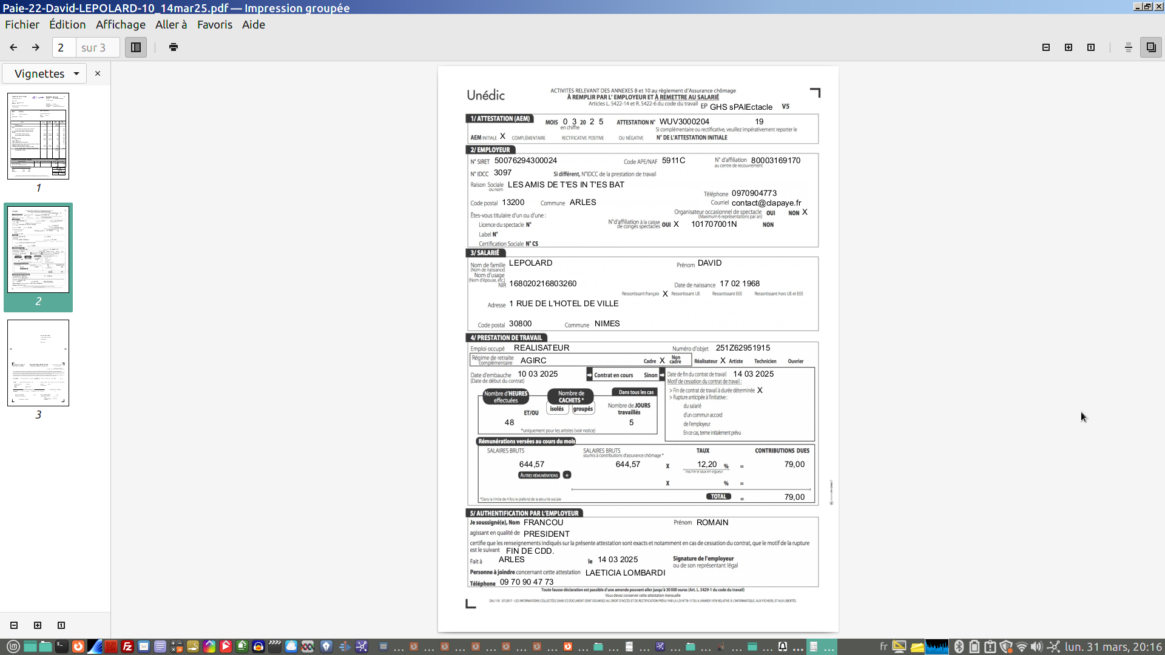Image resolution: width=1165 pixels, height=655 pixels.
Task: Shrink thumbnails with sidebar bottom minus icon
Action: pos(14,625)
